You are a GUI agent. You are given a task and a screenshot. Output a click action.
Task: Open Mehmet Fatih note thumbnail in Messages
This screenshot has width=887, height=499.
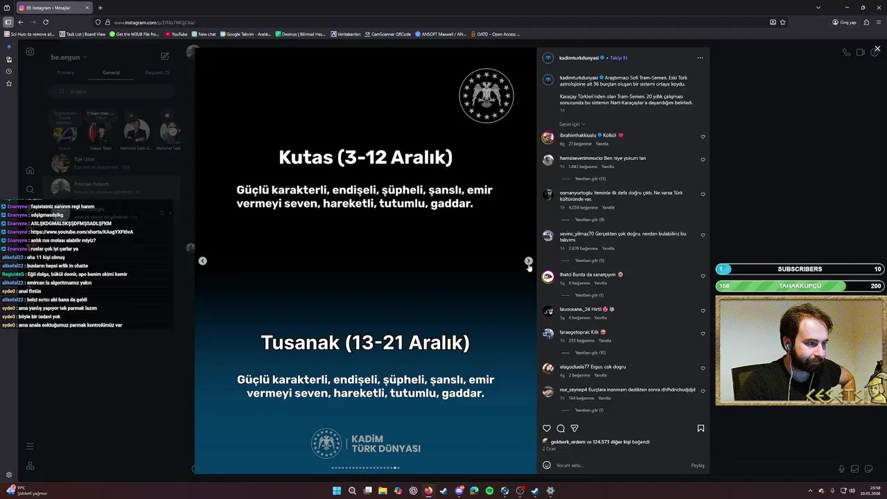[136, 132]
